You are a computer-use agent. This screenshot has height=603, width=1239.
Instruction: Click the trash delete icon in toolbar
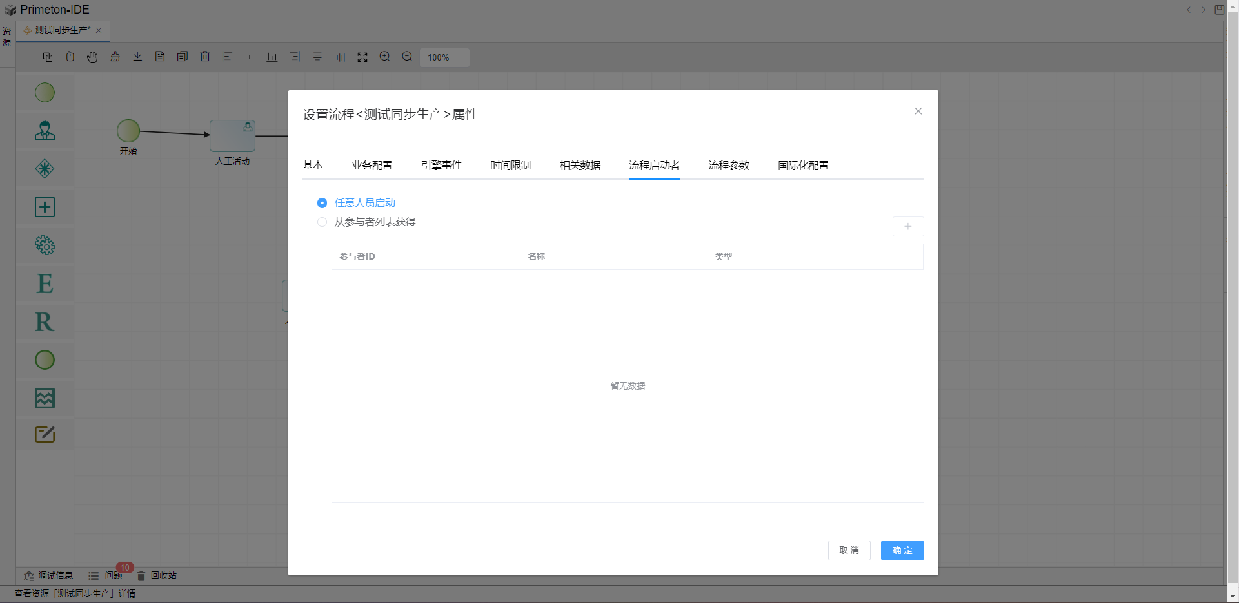tap(205, 57)
